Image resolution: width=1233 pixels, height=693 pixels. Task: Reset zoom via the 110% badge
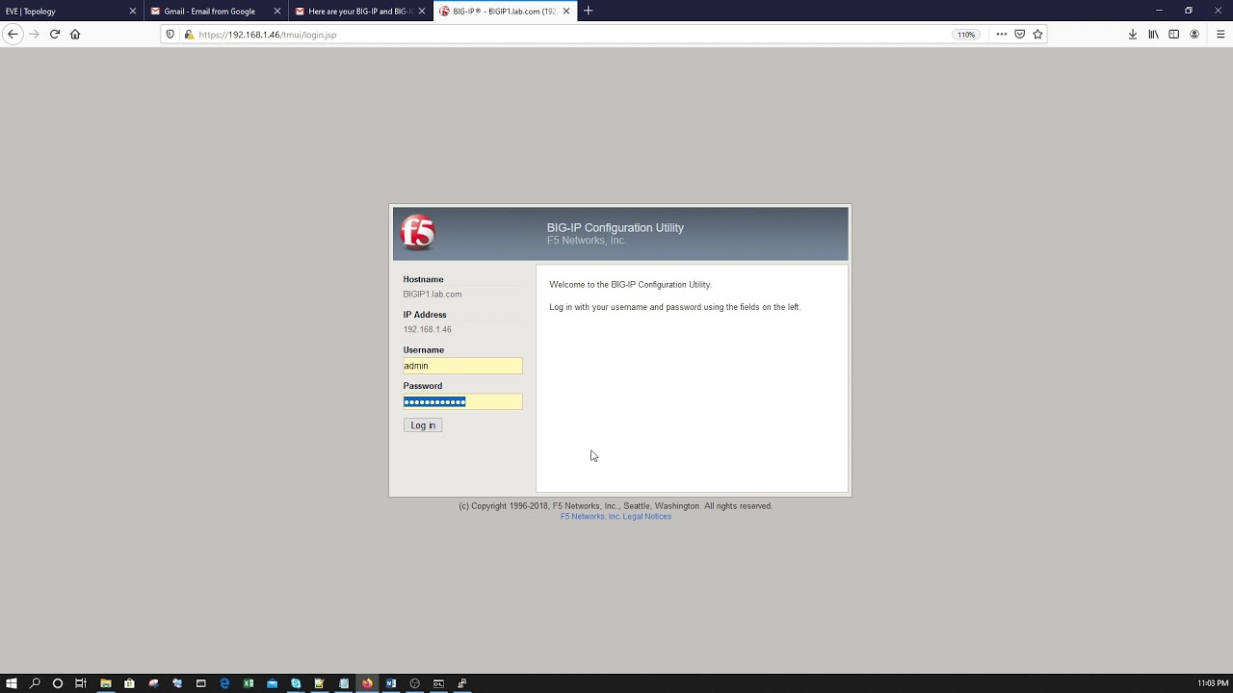pyautogui.click(x=965, y=35)
